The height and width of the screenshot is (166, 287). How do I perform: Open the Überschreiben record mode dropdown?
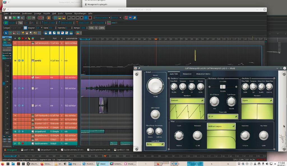(102, 18)
